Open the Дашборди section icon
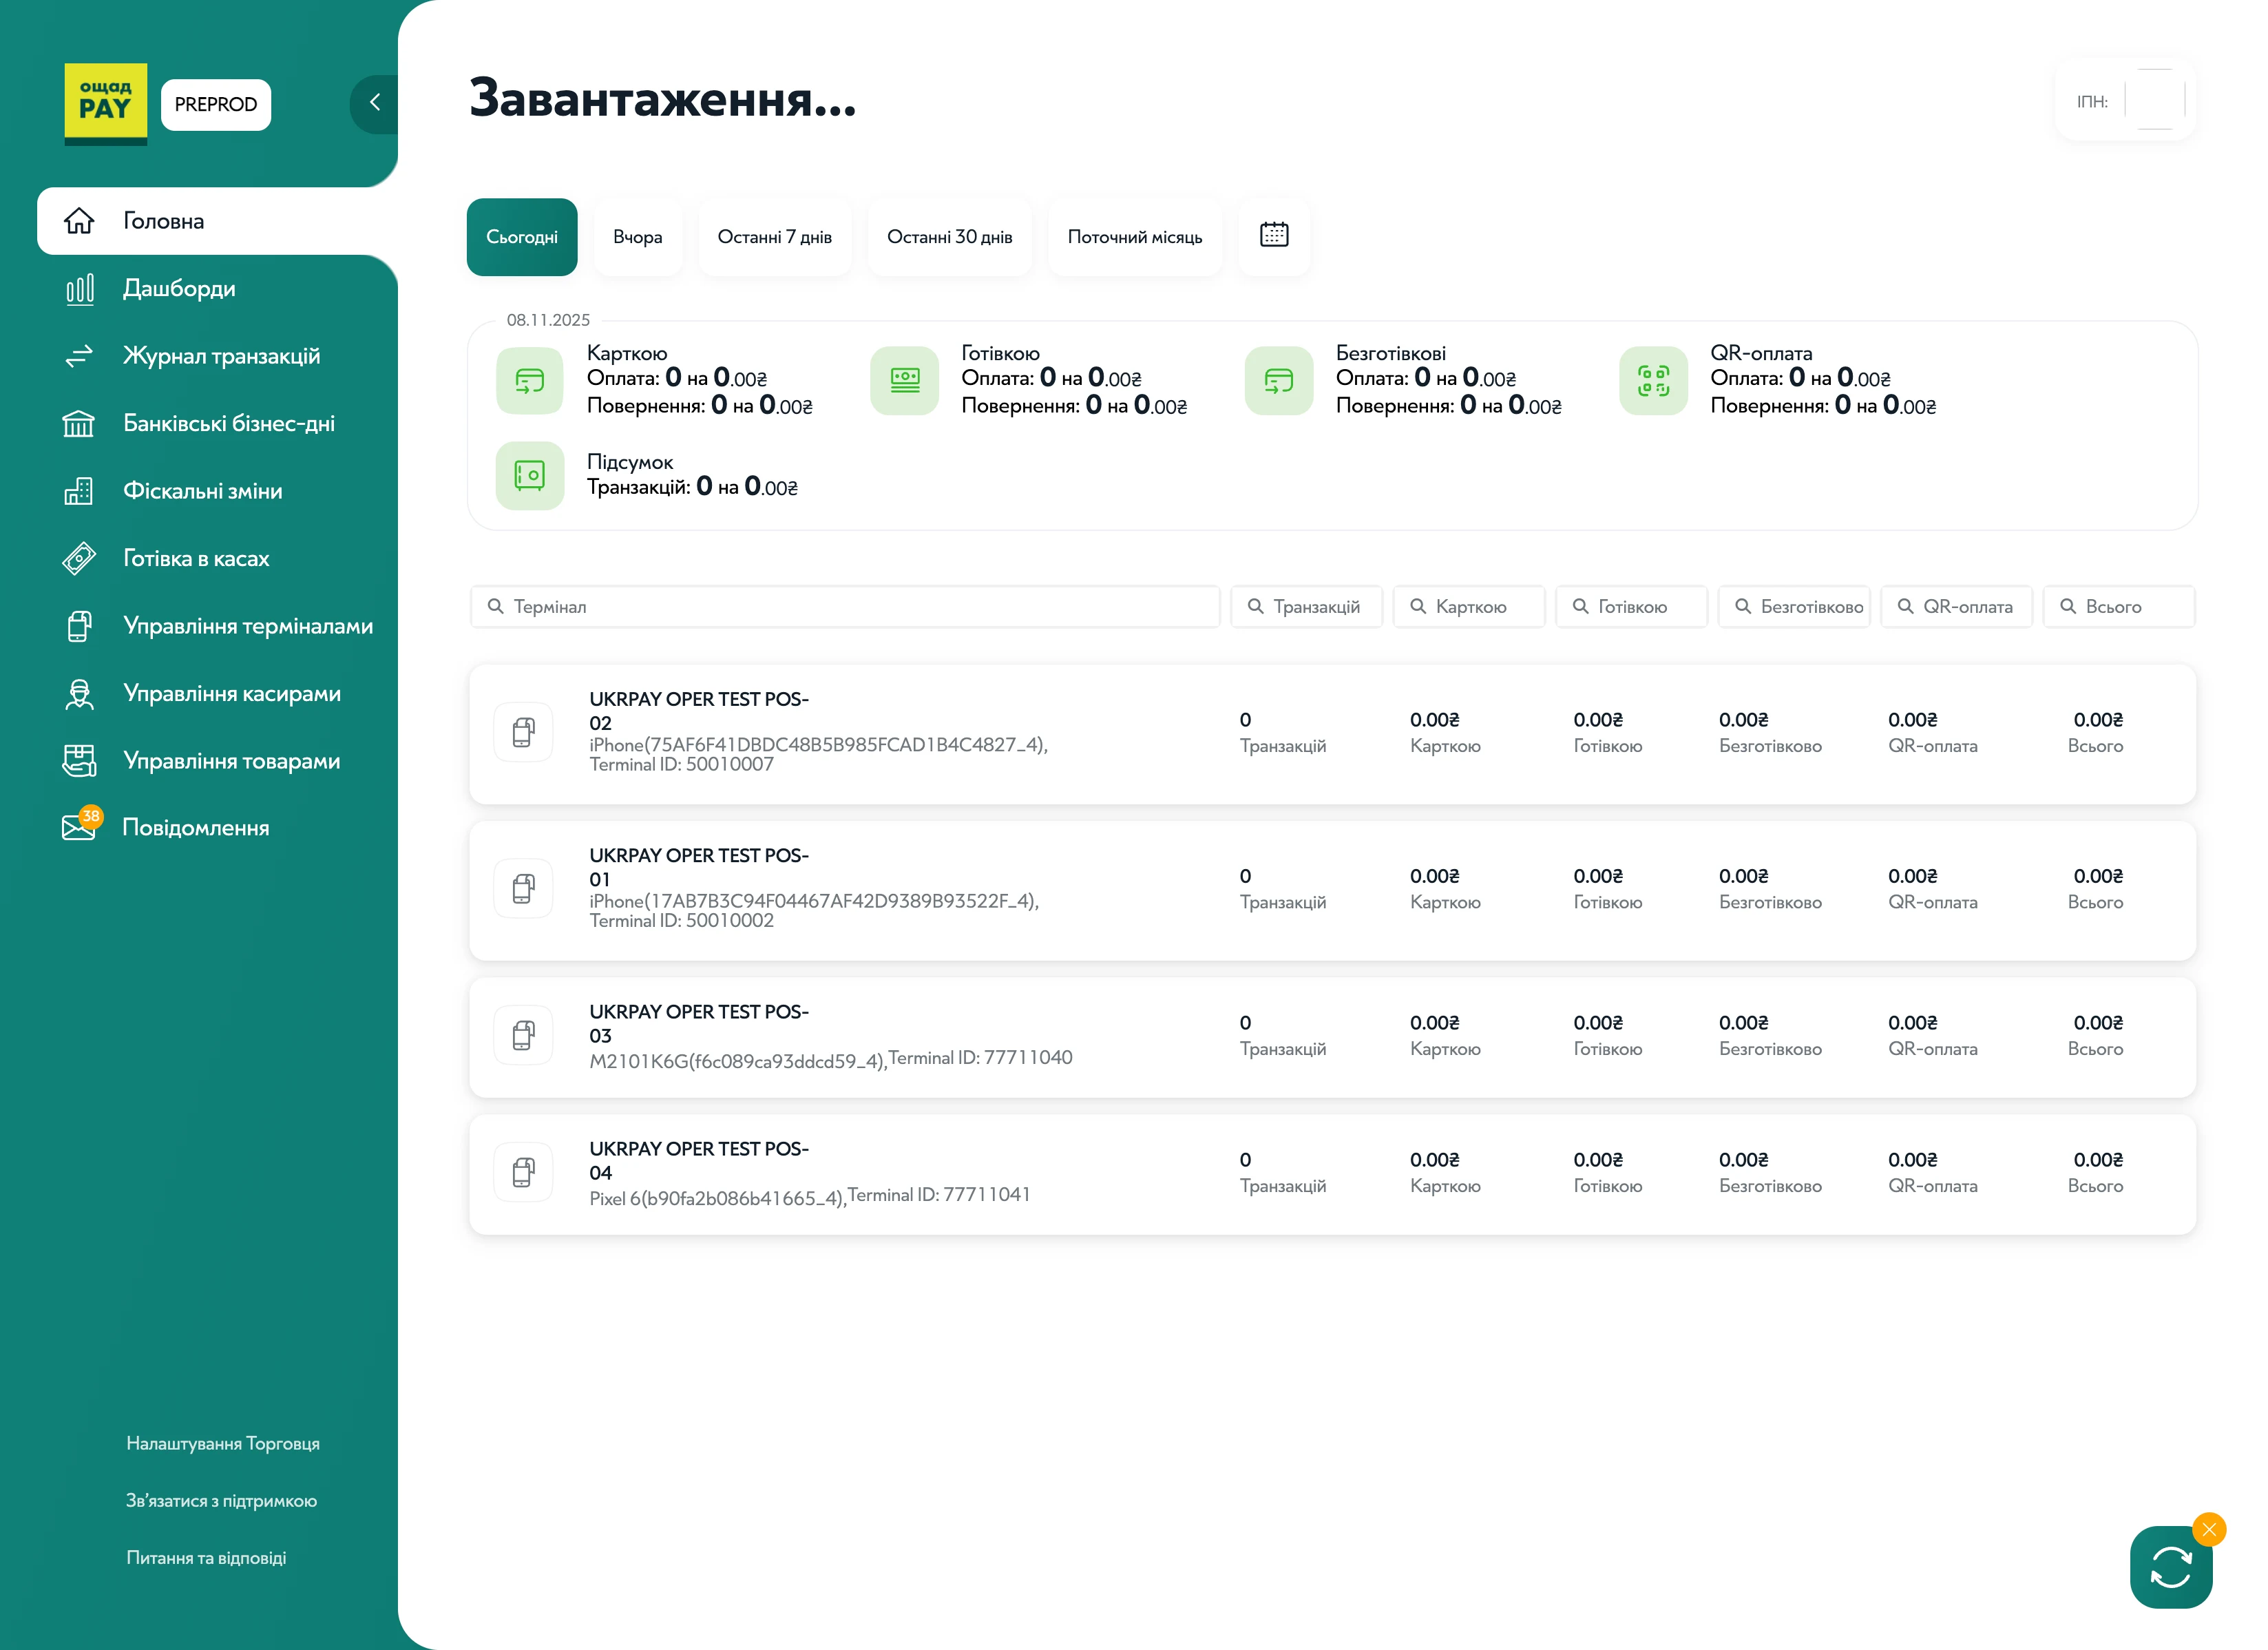 click(x=79, y=289)
